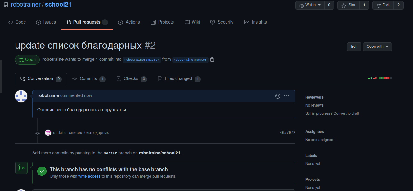Click the Assignees sidebar heading
The height and width of the screenshot is (191, 413).
point(314,132)
